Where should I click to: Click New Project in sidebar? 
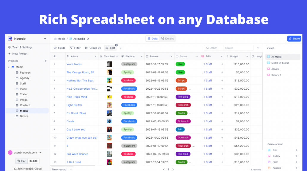[x=18, y=54]
